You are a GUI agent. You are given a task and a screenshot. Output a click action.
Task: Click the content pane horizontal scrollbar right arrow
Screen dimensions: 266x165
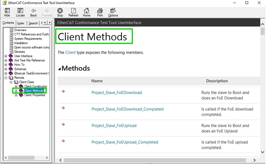pos(254,160)
